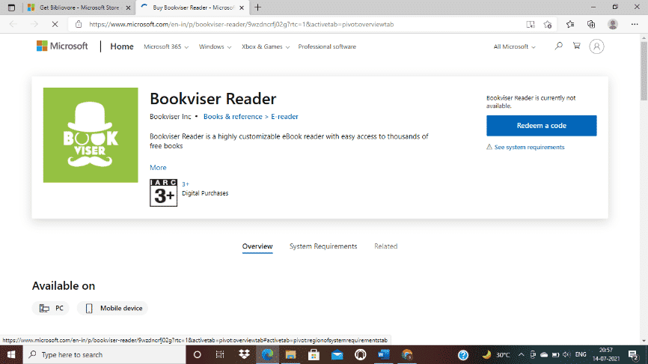Image resolution: width=648 pixels, height=364 pixels.
Task: Open the Favorites list
Action: (x=570, y=25)
